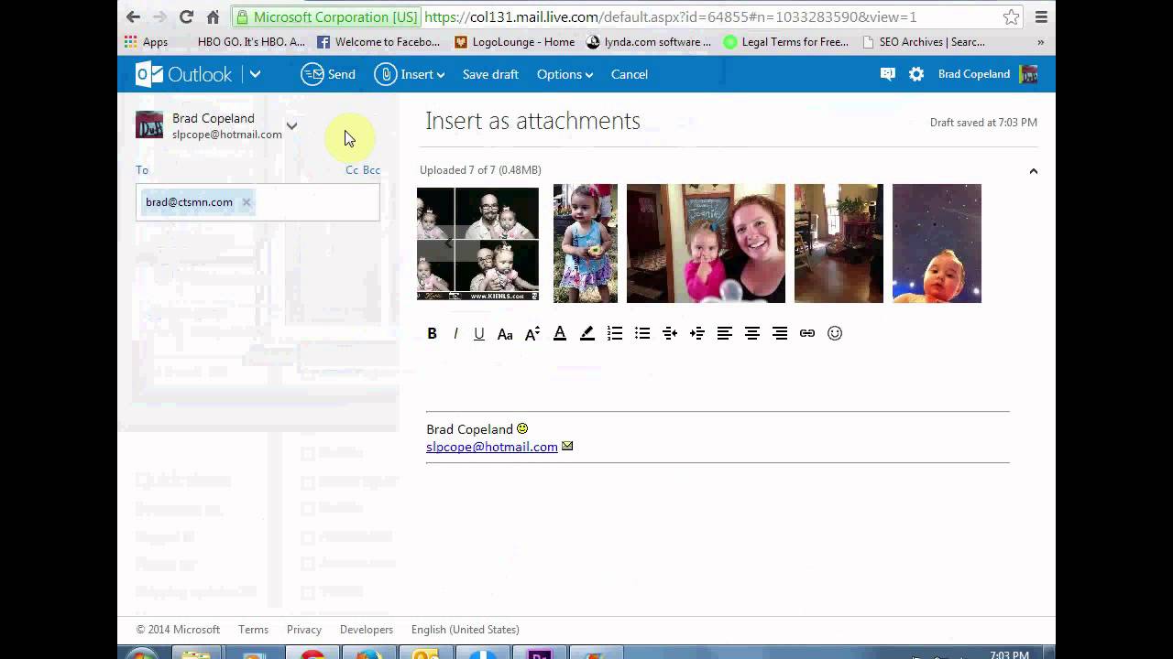Choose text highlight color
Image resolution: width=1173 pixels, height=659 pixels.
587,333
